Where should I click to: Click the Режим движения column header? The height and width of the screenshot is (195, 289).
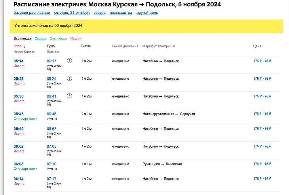[x=125, y=46]
